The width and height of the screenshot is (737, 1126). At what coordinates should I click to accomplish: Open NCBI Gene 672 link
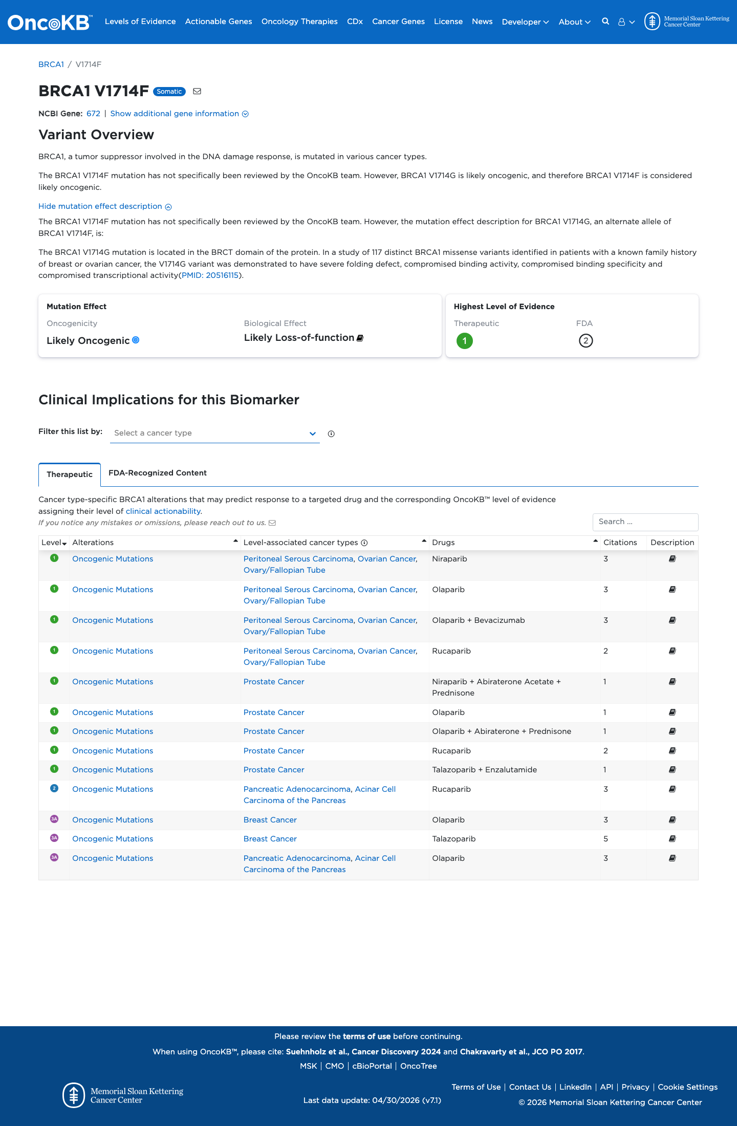coord(93,114)
